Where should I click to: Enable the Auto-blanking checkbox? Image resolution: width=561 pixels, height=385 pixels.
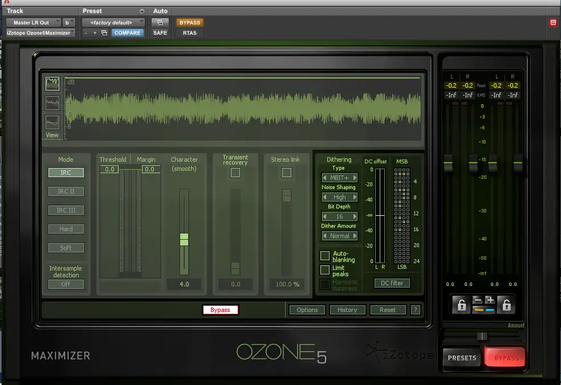pos(325,256)
